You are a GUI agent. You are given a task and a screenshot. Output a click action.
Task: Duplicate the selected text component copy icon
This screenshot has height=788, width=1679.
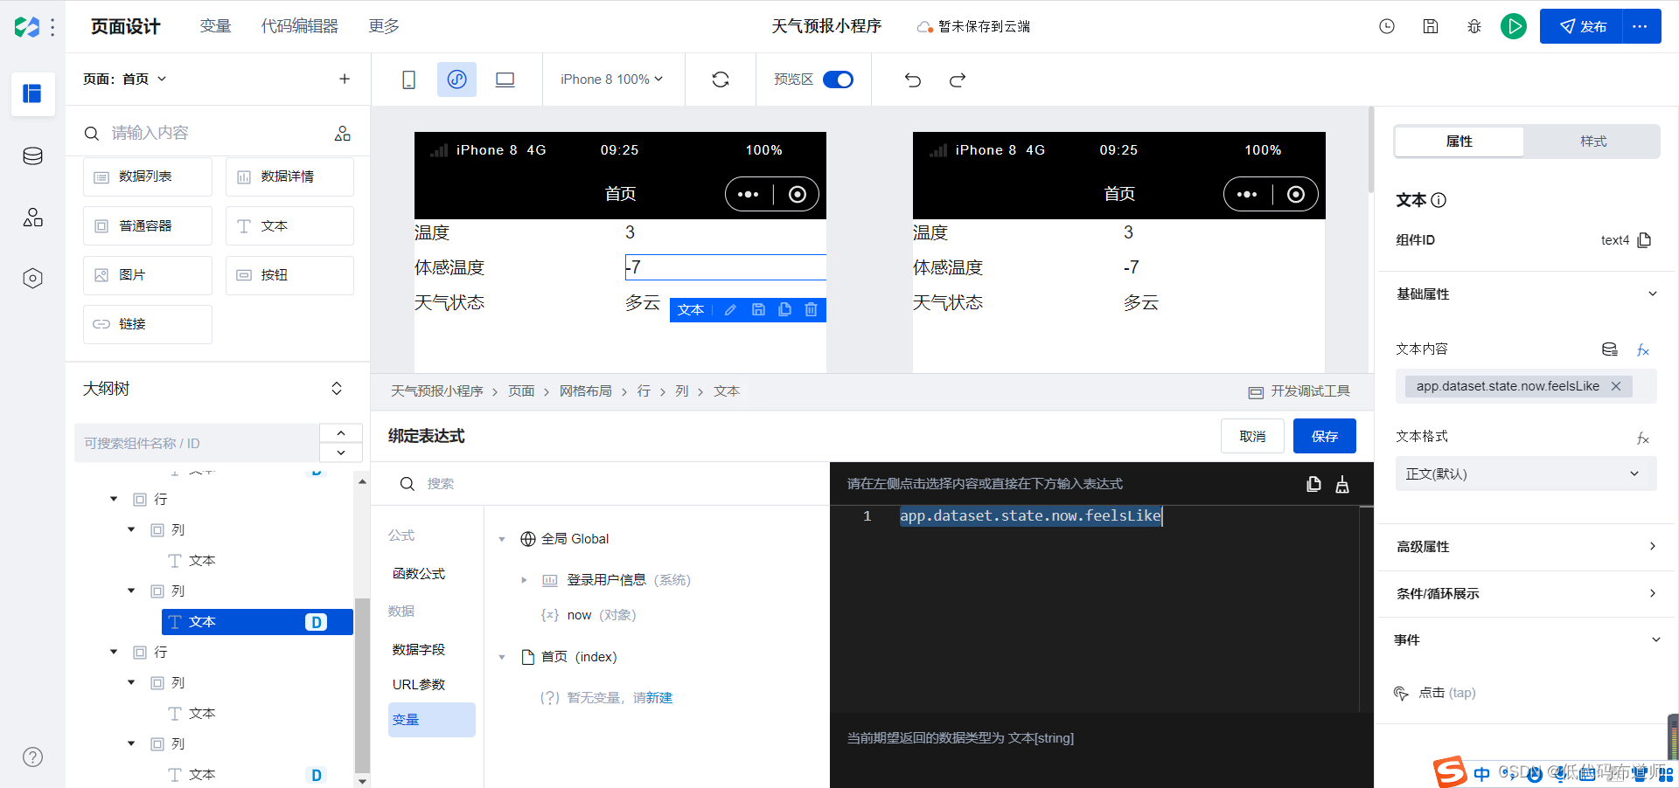[785, 310]
